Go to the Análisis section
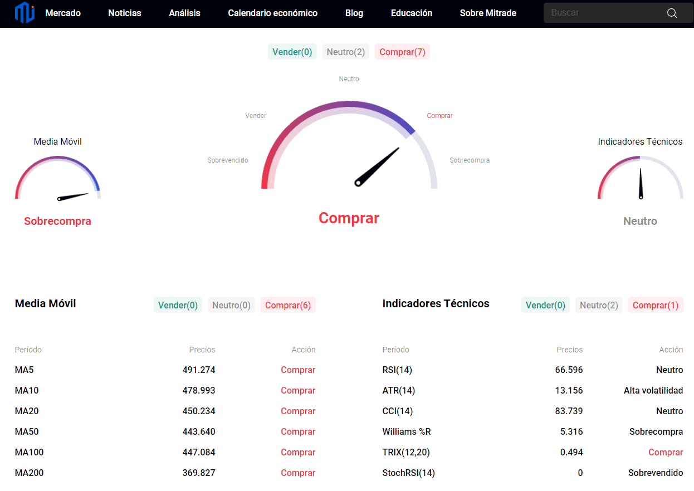This screenshot has height=491, width=694. coord(184,13)
